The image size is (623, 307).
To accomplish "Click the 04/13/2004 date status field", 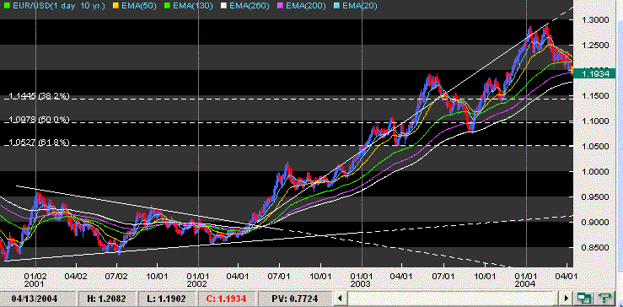I will [37, 299].
